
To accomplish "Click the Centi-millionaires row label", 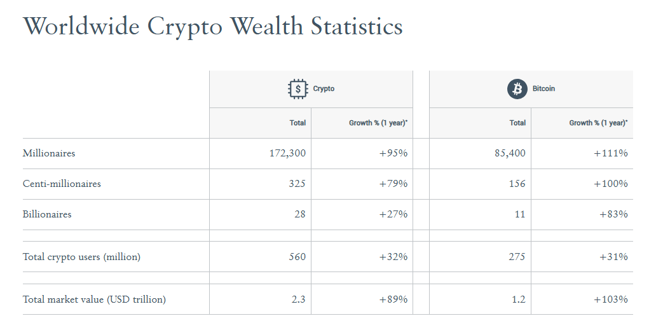I will coord(62,184).
